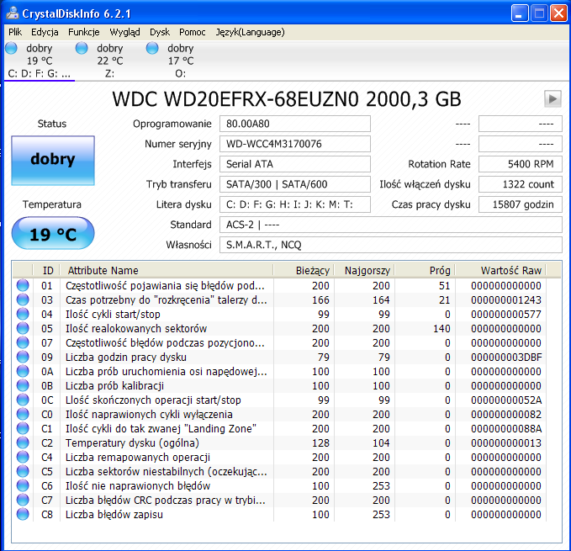Screen dimensions: 571x551
Task: Click the Wartość Raw column header
Action: pos(500,271)
